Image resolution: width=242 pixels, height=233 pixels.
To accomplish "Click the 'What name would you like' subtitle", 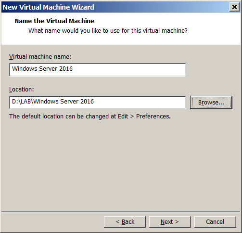I will 108,30.
